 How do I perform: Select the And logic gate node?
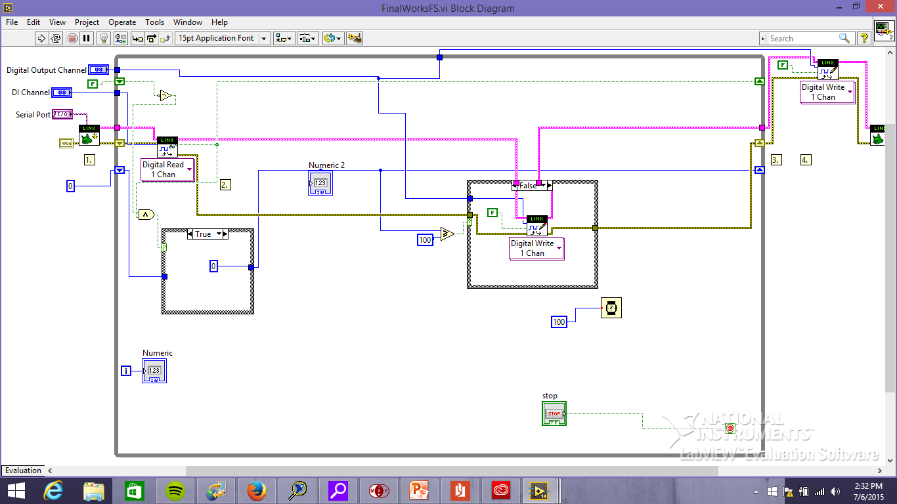pos(146,214)
